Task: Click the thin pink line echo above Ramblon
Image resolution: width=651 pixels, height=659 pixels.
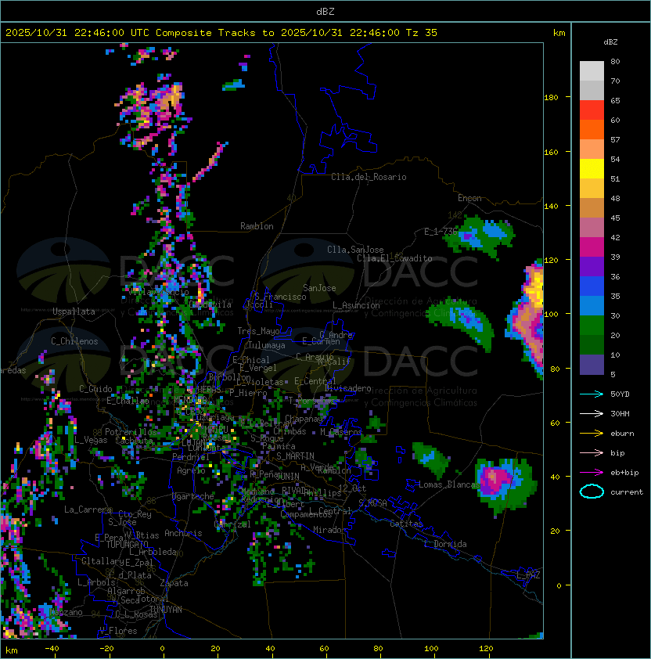Action: [209, 163]
